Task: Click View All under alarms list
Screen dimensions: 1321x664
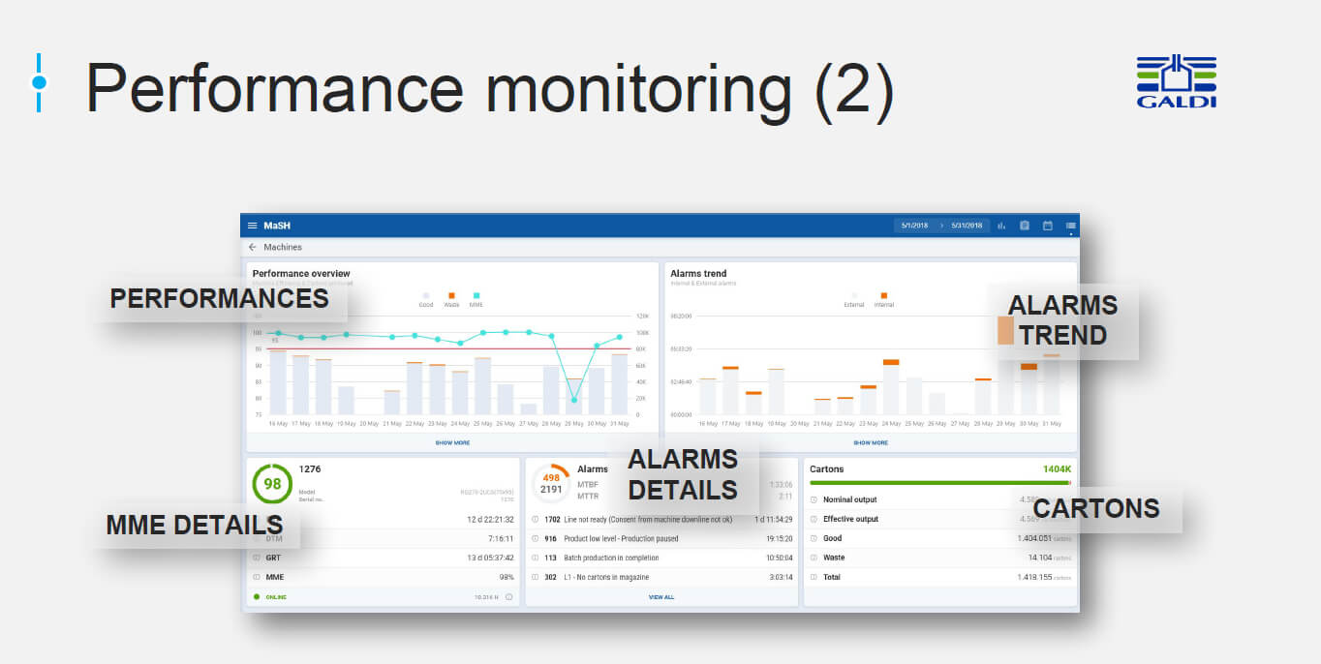Action: pyautogui.click(x=661, y=597)
